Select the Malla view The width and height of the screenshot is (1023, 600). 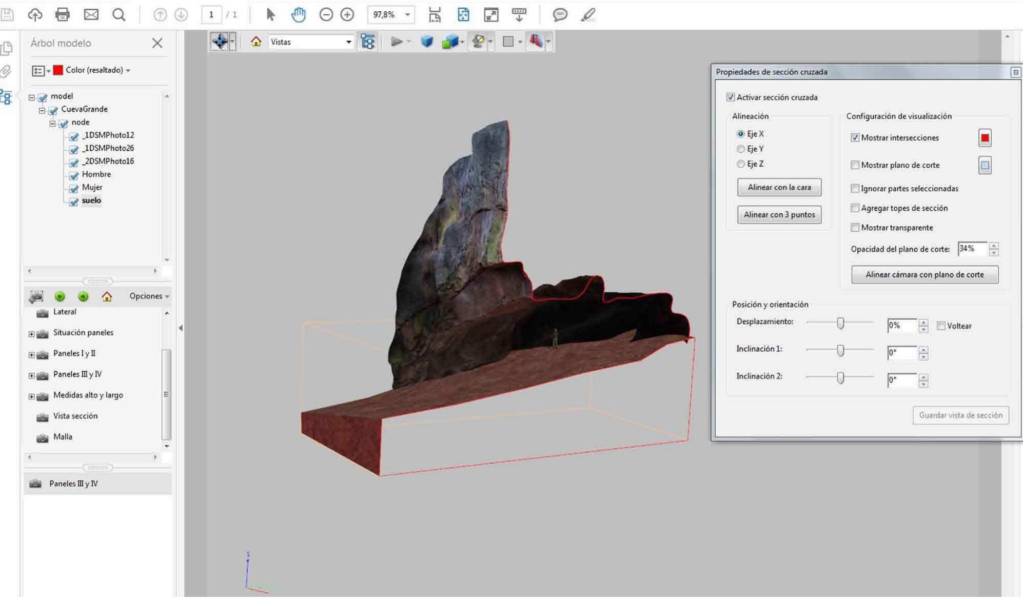point(63,437)
